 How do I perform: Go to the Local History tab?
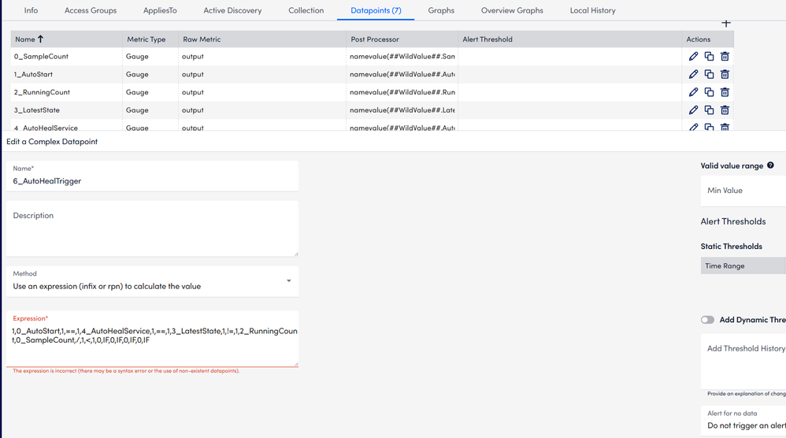tap(592, 10)
